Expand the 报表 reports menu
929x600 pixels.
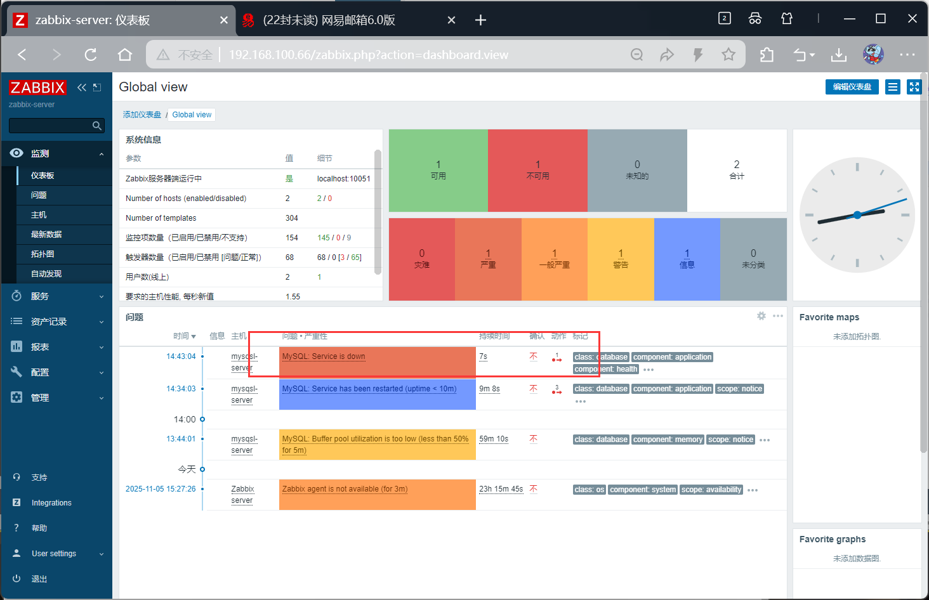point(56,347)
